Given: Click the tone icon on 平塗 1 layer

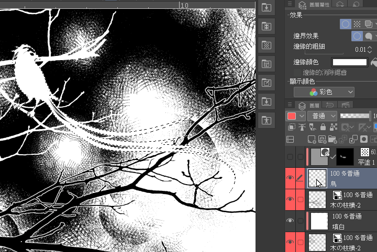Looking at the screenshot, I should point(365,152).
